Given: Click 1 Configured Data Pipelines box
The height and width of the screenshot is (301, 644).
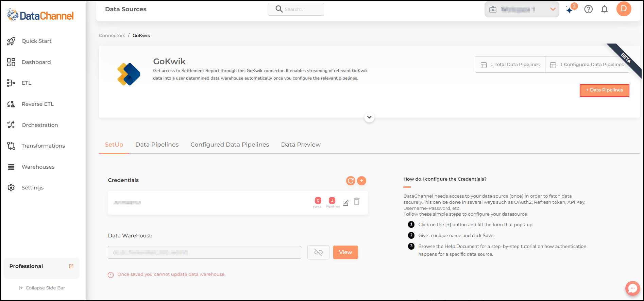Looking at the screenshot, I should coord(587,65).
